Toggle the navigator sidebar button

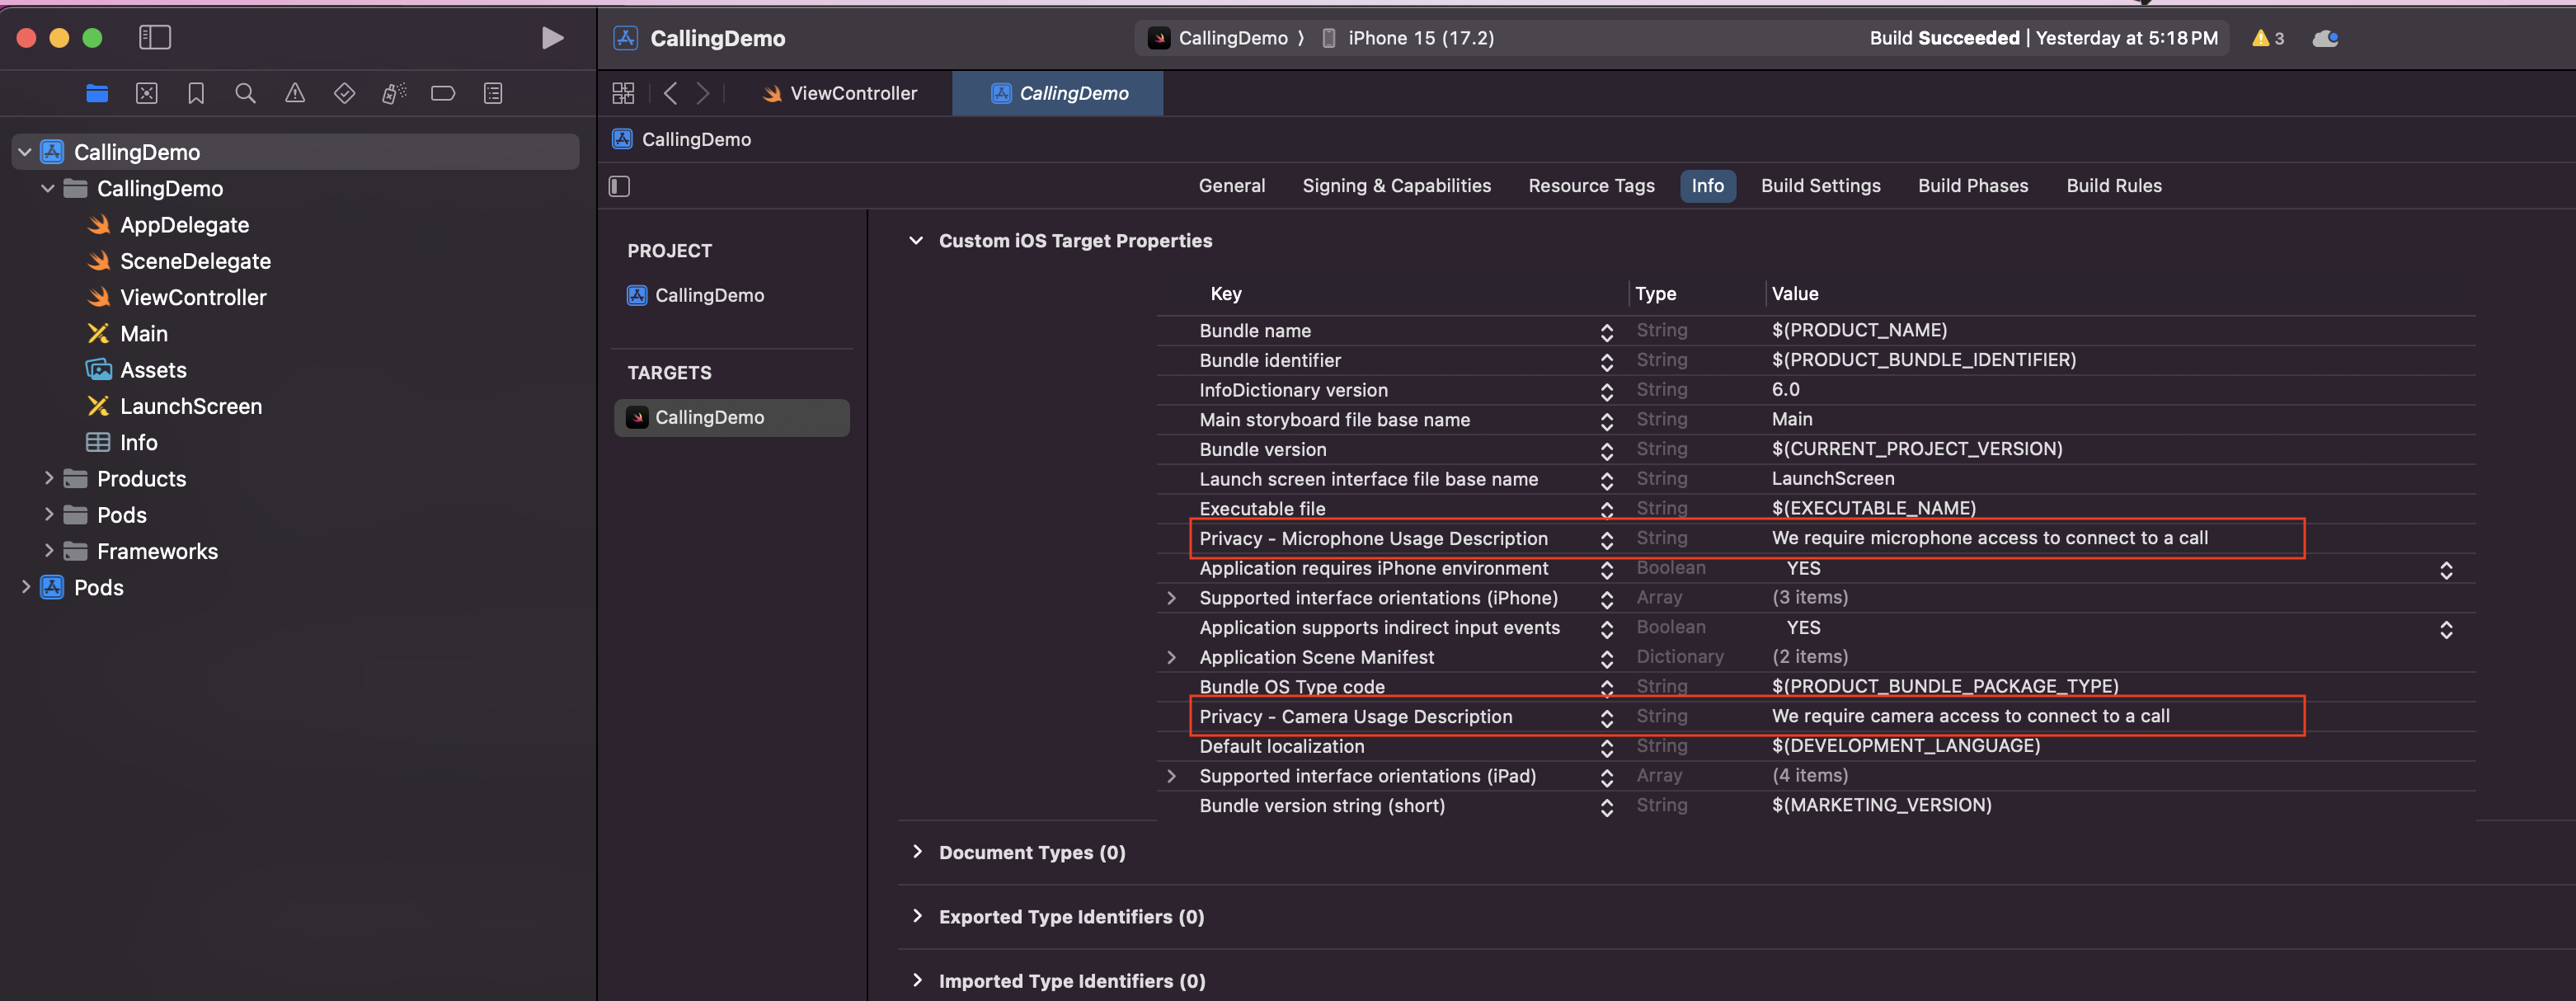(155, 38)
